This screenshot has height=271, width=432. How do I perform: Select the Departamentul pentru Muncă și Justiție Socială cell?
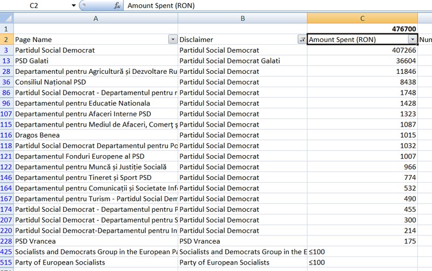coord(96,167)
